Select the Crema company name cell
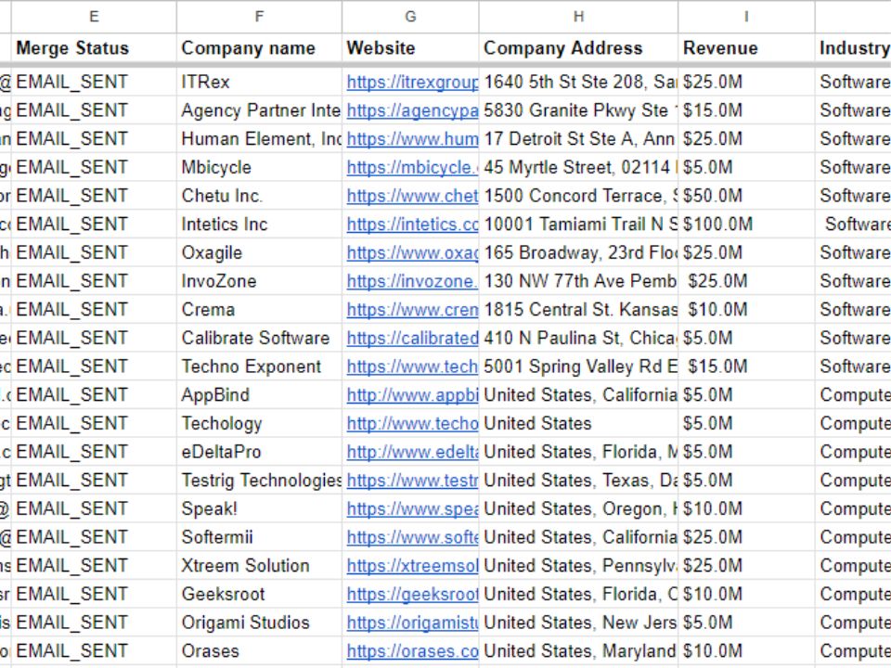Screen dimensions: 891x668 tap(259, 310)
